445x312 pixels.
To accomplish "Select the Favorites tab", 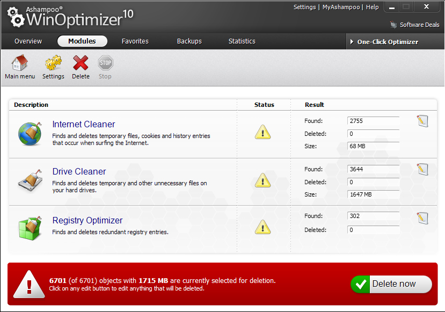I will point(135,41).
